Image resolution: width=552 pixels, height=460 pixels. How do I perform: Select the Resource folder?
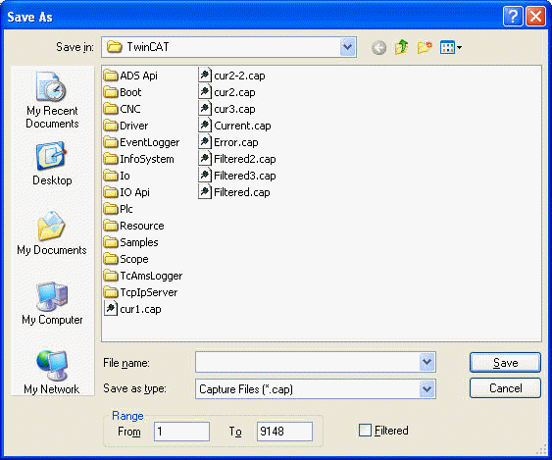click(134, 226)
